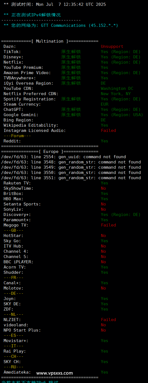The image size is (148, 383).
Task: Click the Steam Currency EUR value
Action: coord(104,104)
